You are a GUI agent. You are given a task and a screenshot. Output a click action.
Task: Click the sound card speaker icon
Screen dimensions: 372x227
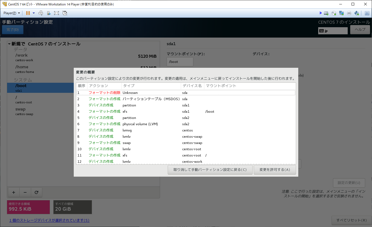click(x=356, y=13)
